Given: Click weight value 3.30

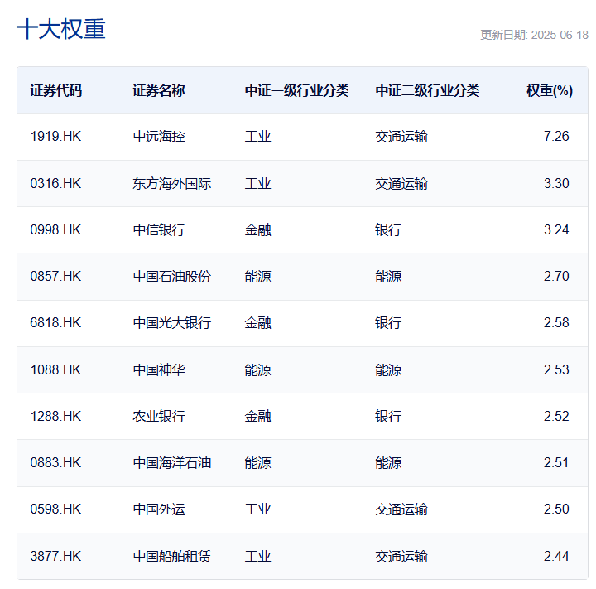Looking at the screenshot, I should (x=556, y=183).
